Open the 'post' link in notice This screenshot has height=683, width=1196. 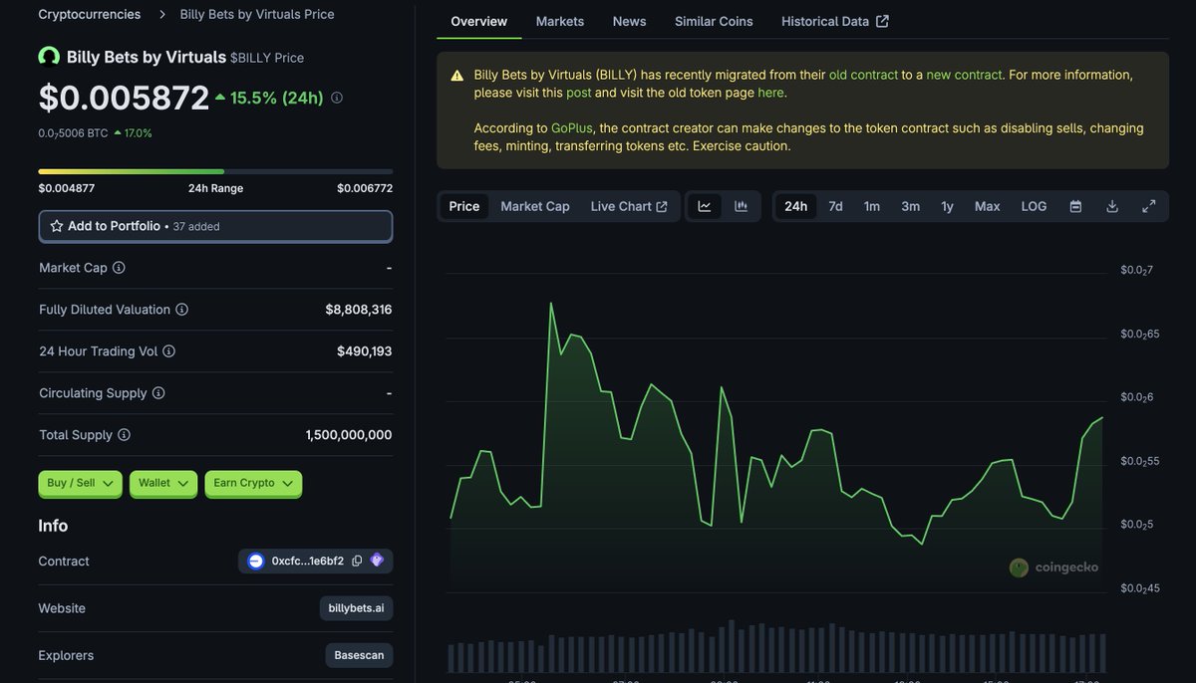579,93
